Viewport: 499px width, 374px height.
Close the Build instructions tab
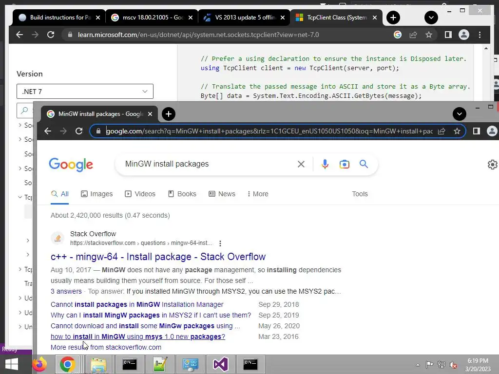click(x=98, y=18)
